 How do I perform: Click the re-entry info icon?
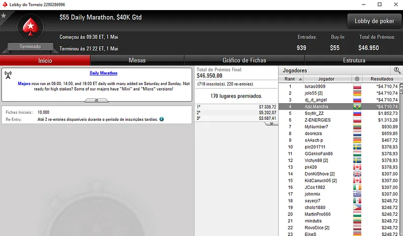(x=161, y=119)
